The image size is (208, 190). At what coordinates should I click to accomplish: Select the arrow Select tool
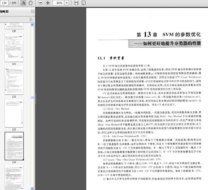23,3
